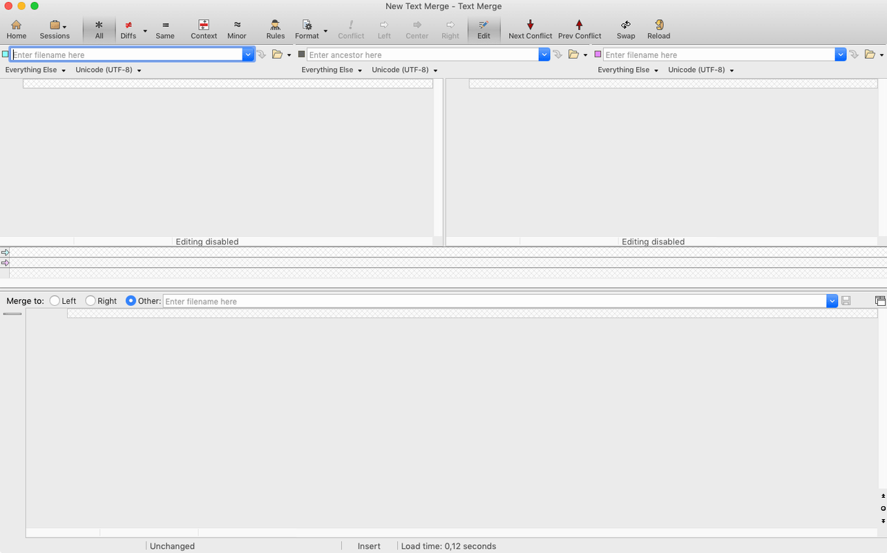This screenshot has height=553, width=887.
Task: Open center pane Unicode (UTF-8) encoding dropdown
Action: [x=405, y=70]
